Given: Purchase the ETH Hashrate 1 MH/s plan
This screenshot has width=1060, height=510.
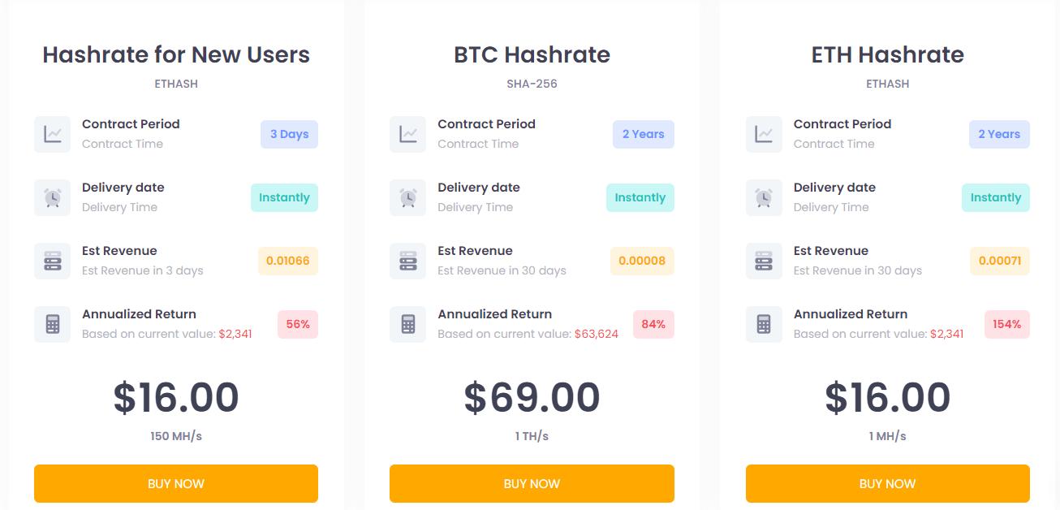Looking at the screenshot, I should tap(888, 483).
